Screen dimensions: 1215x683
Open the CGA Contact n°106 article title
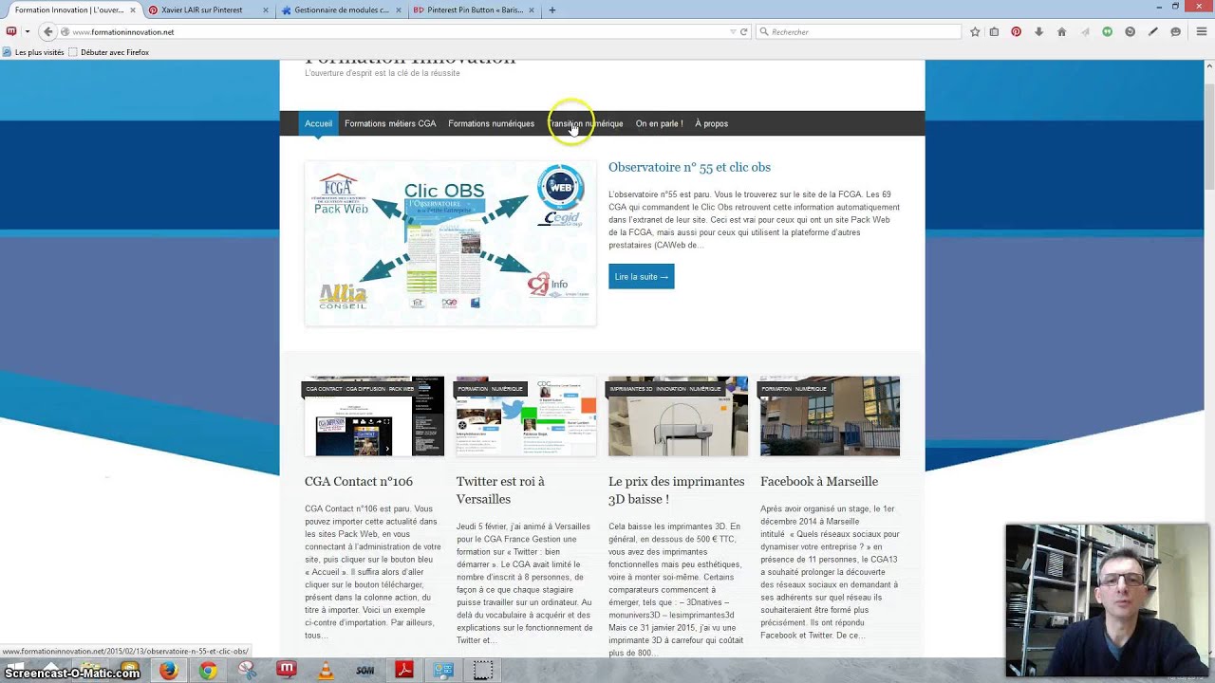[x=359, y=481]
